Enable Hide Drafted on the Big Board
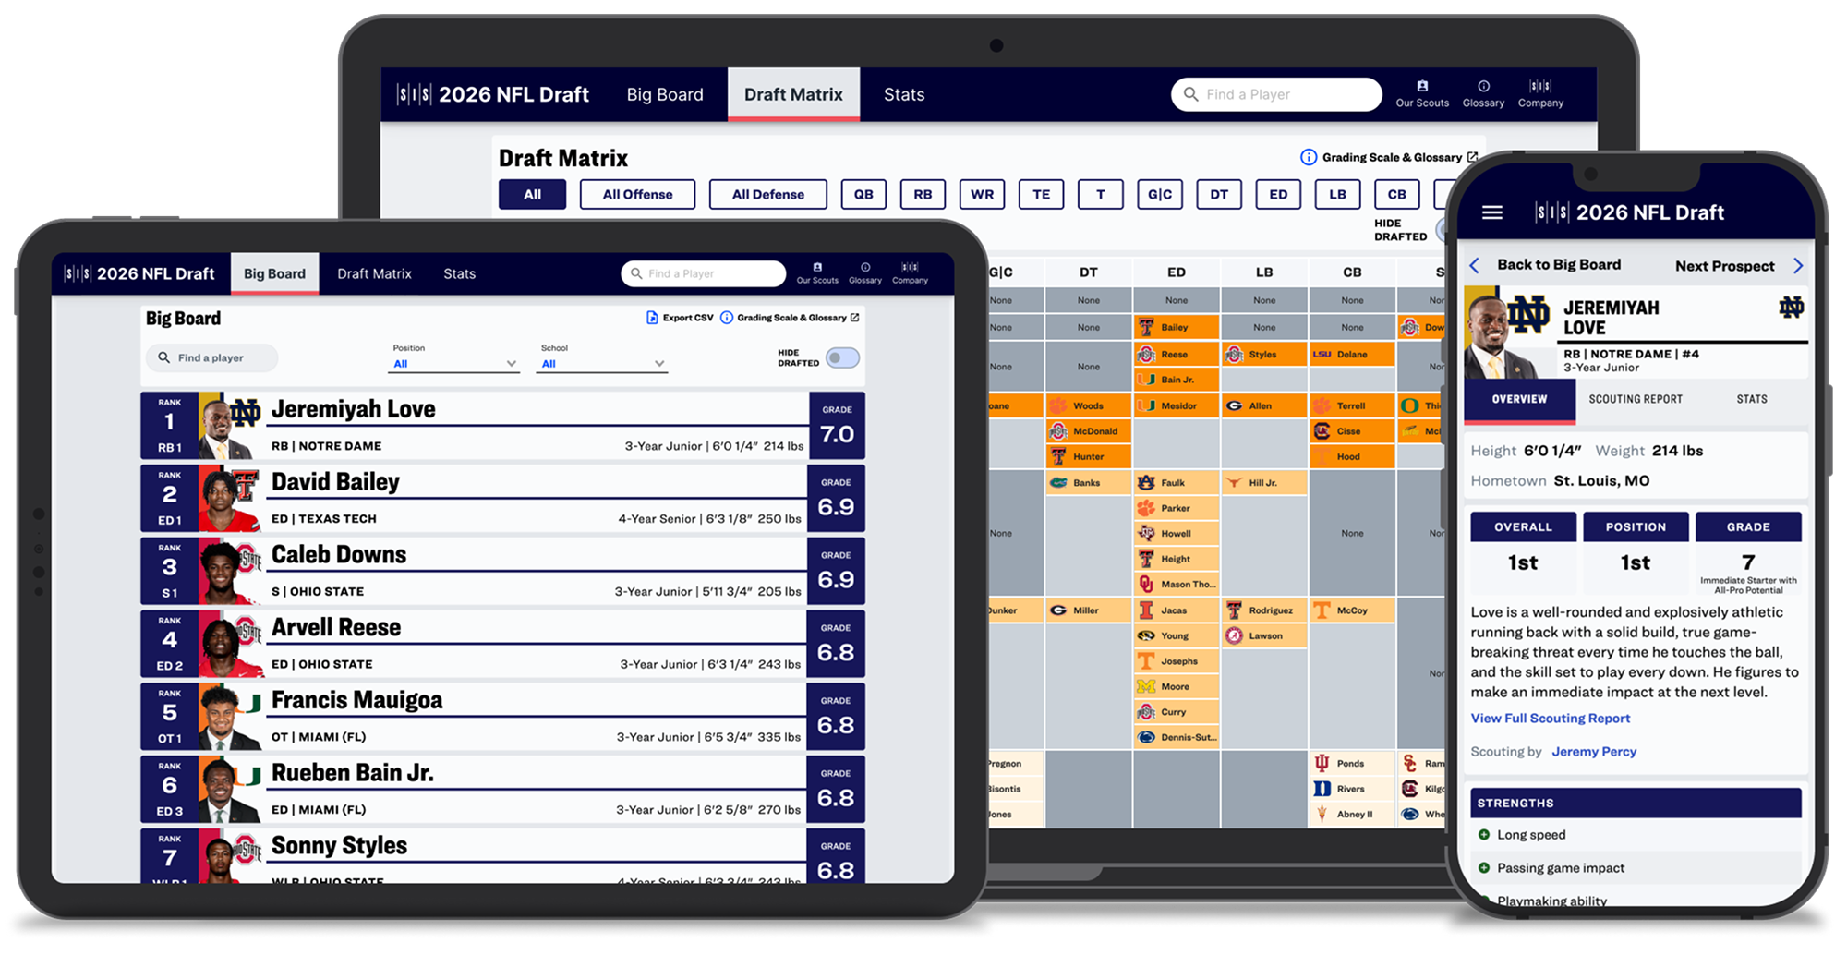The height and width of the screenshot is (955, 1847). [x=841, y=357]
